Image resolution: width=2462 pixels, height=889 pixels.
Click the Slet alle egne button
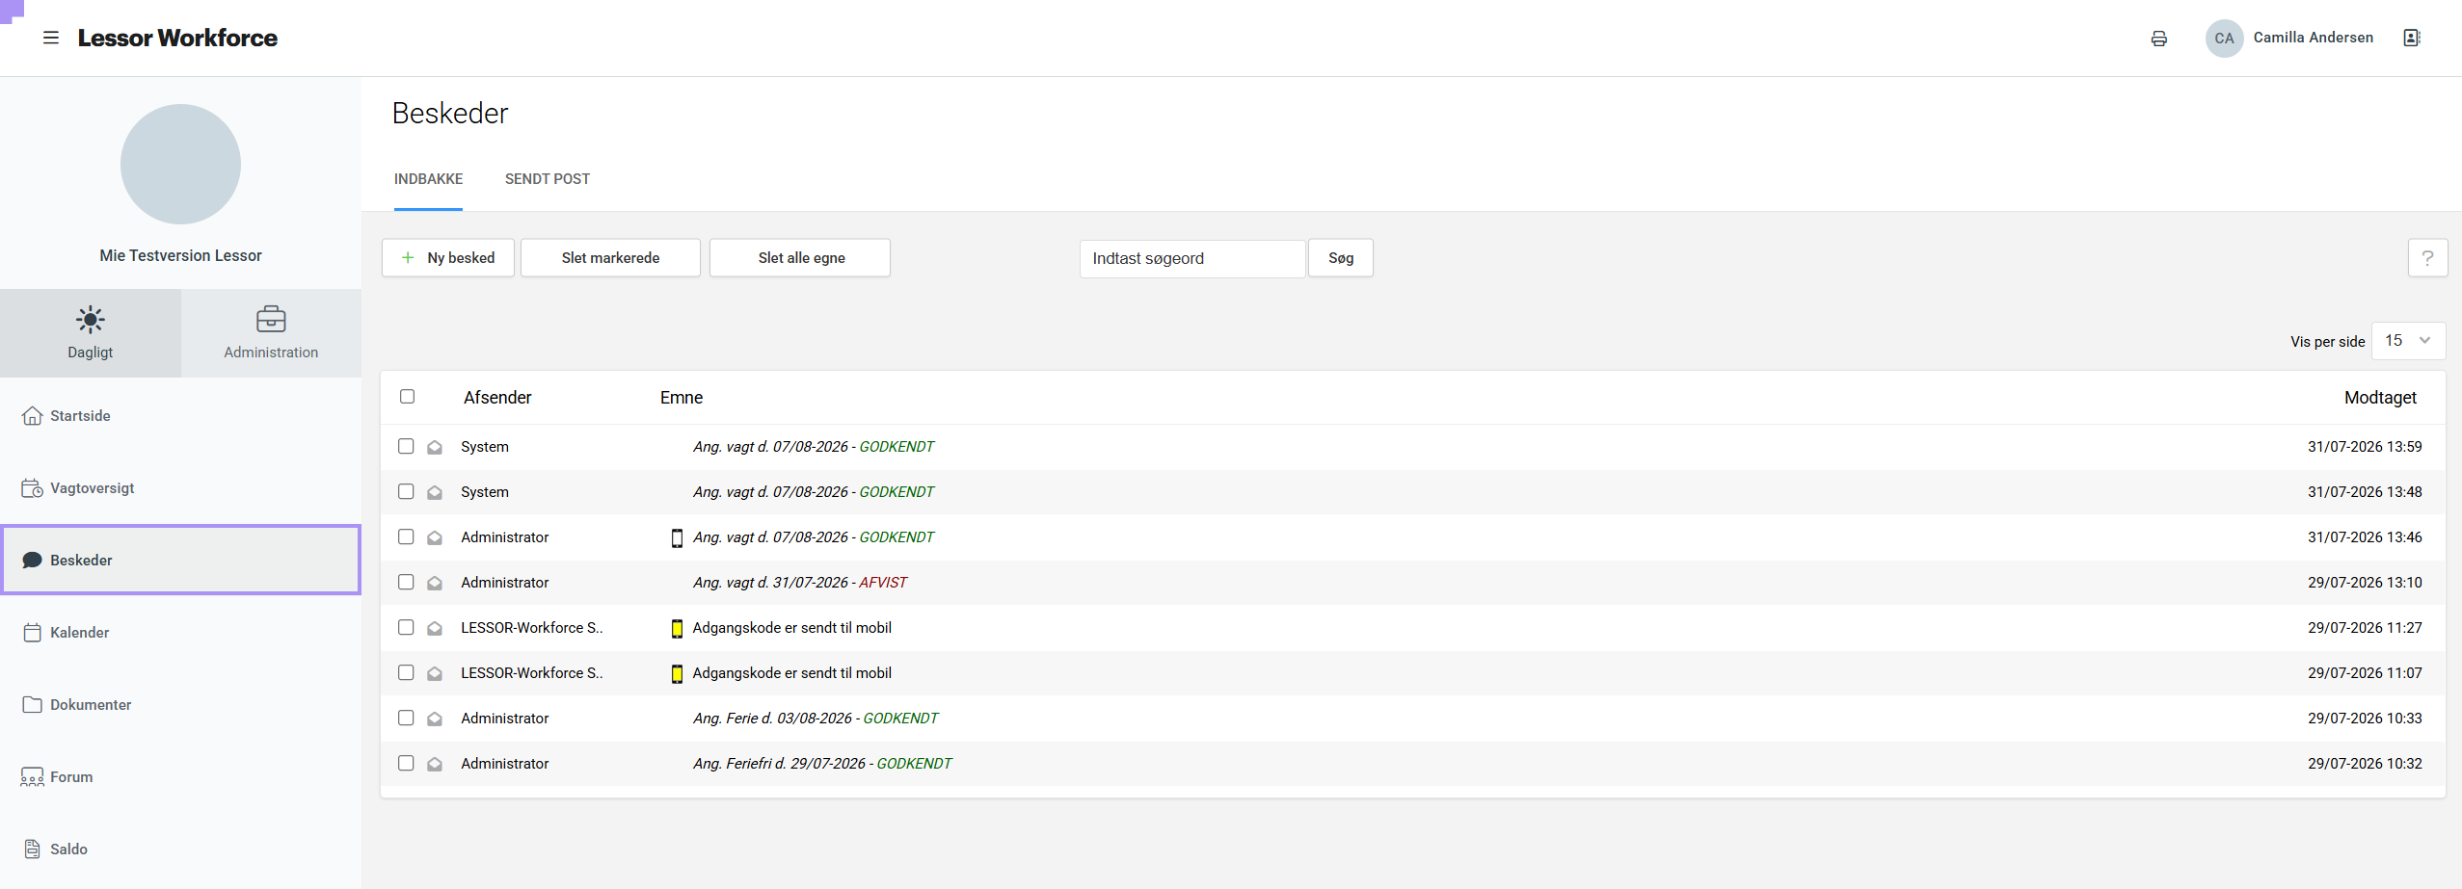point(800,258)
